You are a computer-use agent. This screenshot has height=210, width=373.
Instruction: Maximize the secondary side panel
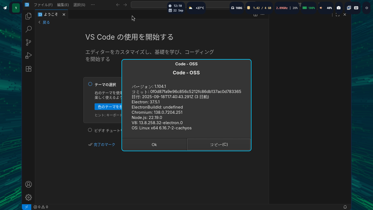[x=338, y=14]
